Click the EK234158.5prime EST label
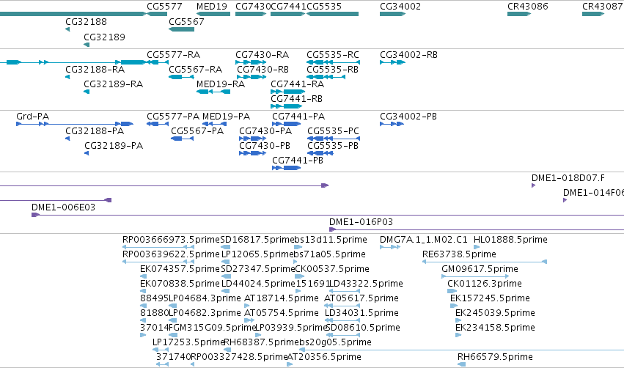The height and width of the screenshot is (368, 624). [495, 328]
